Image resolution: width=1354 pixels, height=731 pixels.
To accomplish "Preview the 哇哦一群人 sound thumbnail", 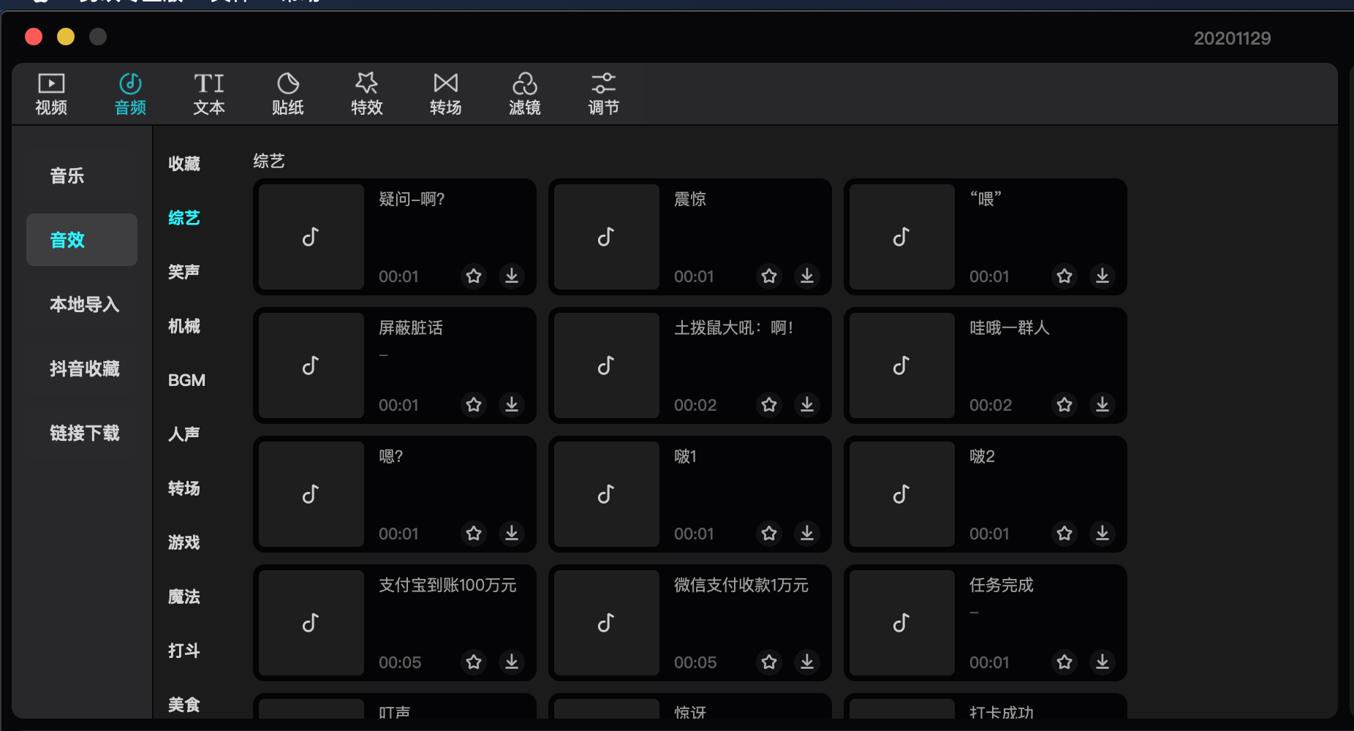I will tap(902, 365).
